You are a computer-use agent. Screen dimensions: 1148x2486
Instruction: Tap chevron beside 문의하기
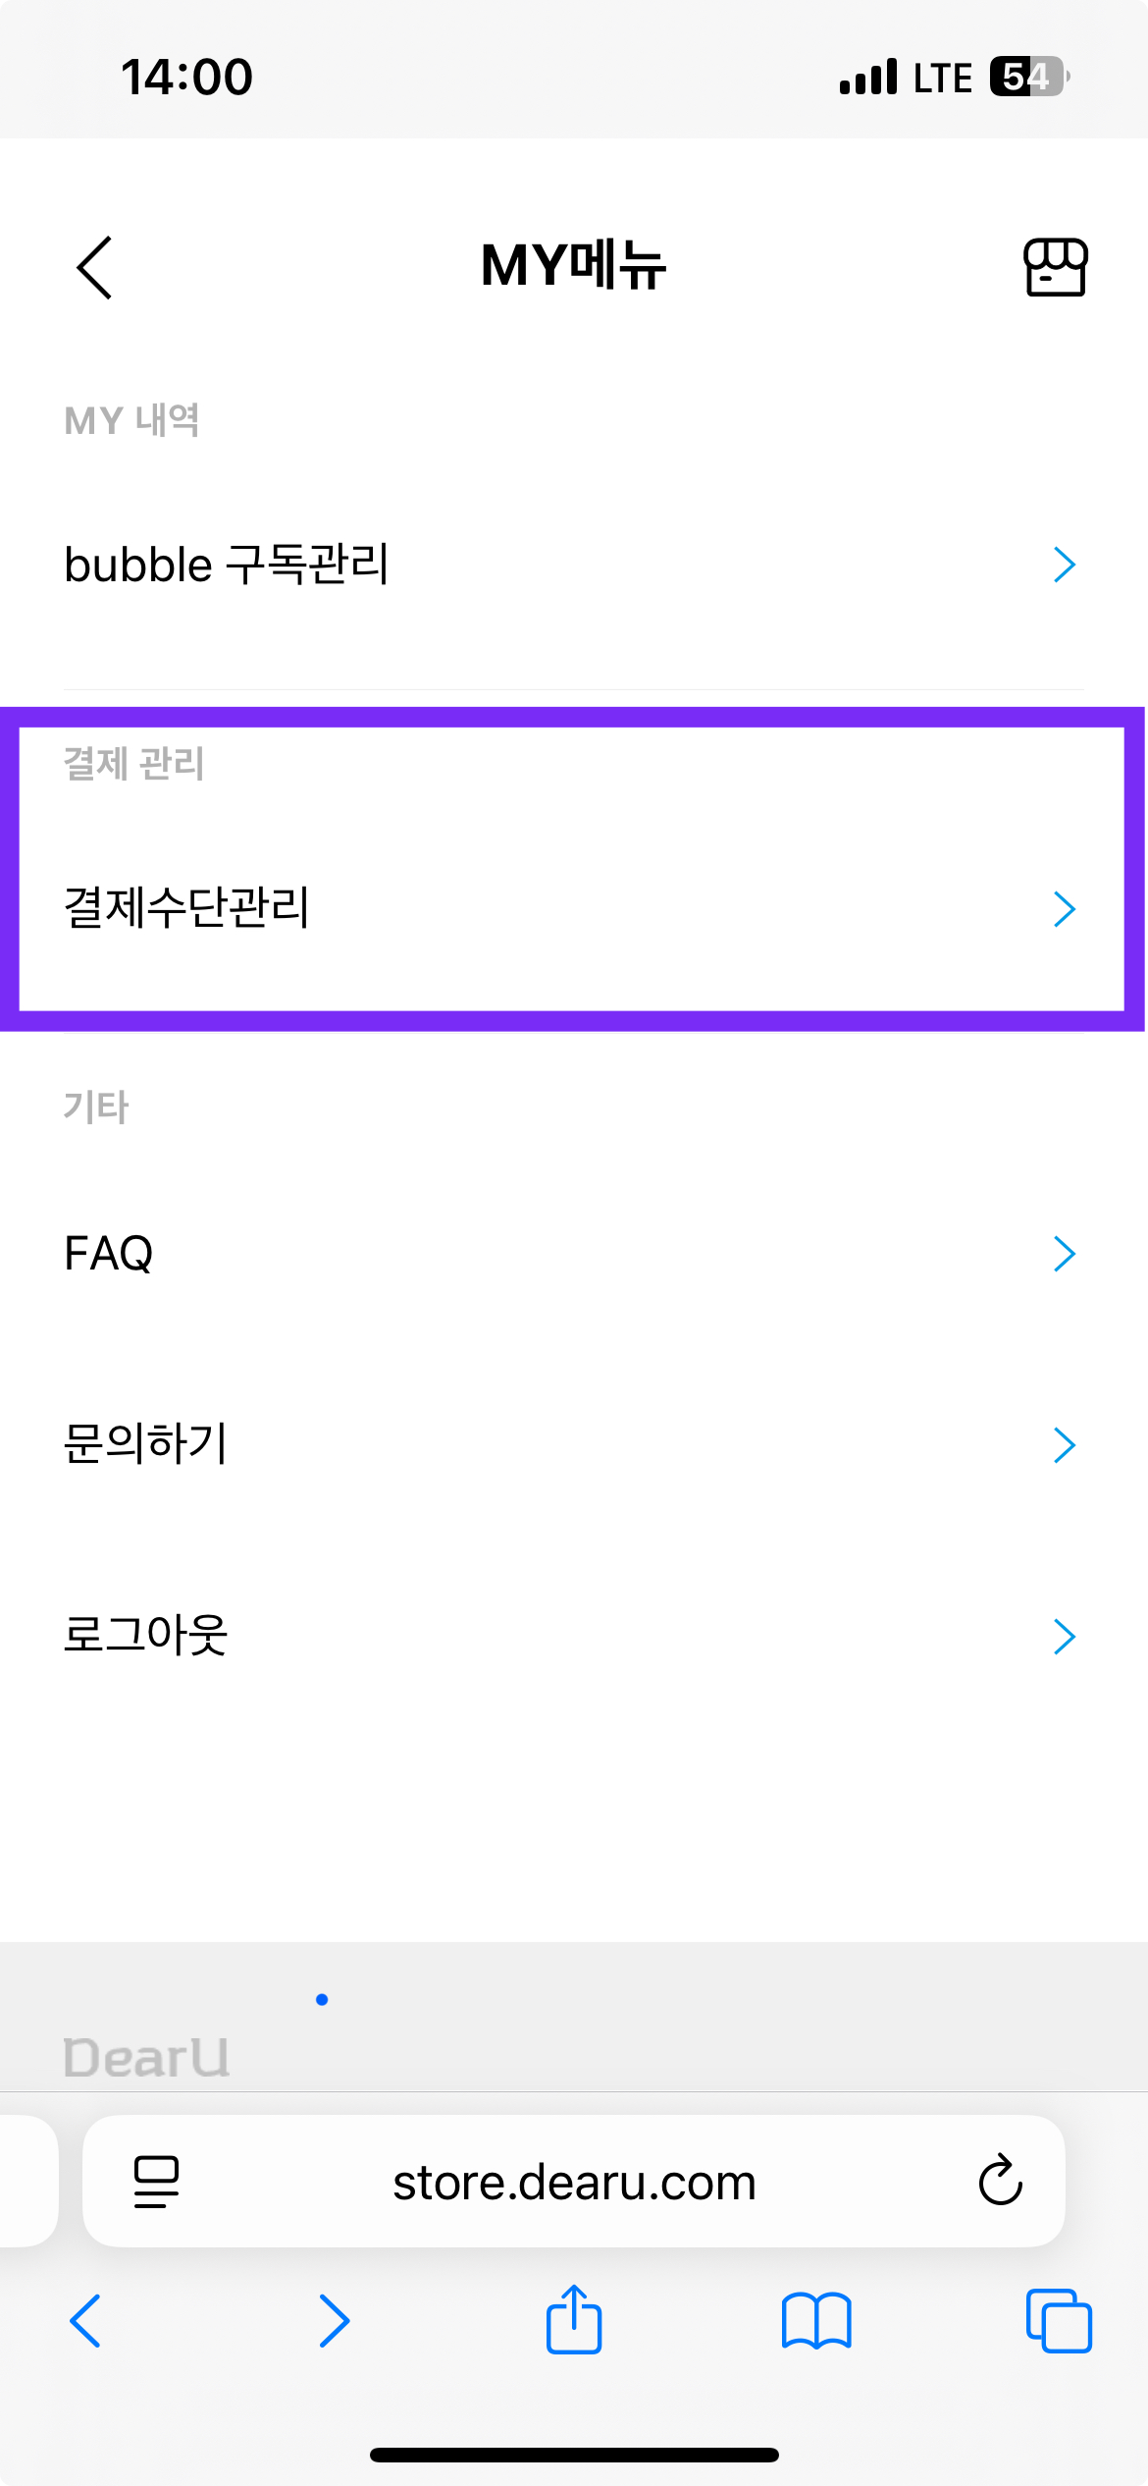[x=1065, y=1445]
